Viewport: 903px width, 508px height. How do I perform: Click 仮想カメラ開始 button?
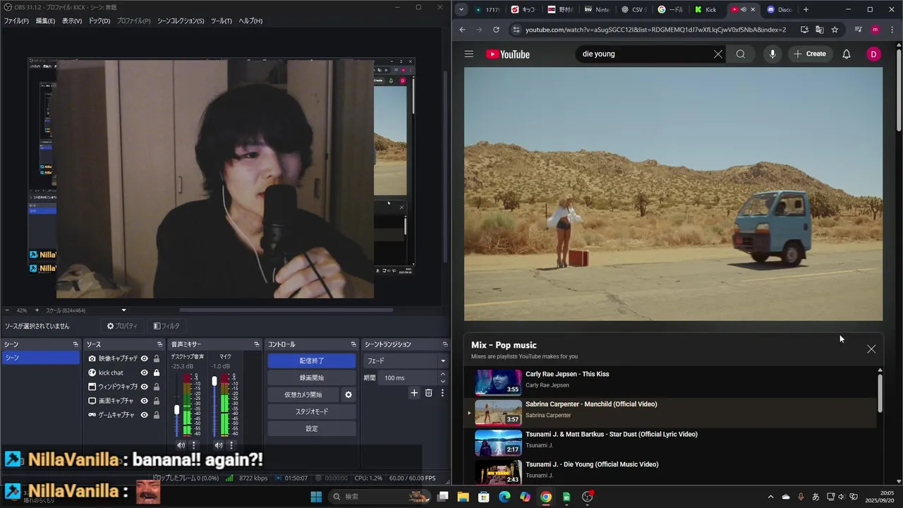(x=303, y=394)
